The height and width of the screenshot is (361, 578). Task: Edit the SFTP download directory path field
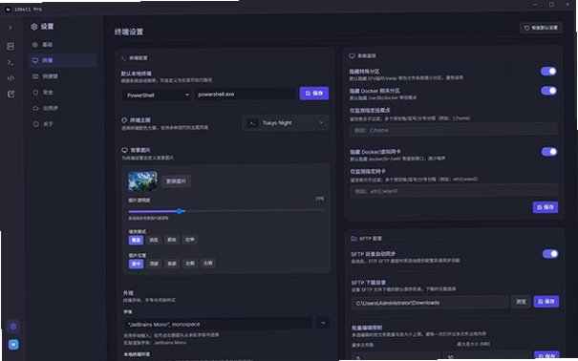[430, 303]
